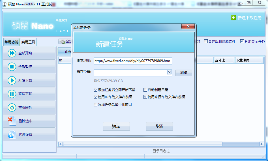The image size is (268, 161).
Task: Click the 全部暂停 label
Action: (x=25, y=67)
